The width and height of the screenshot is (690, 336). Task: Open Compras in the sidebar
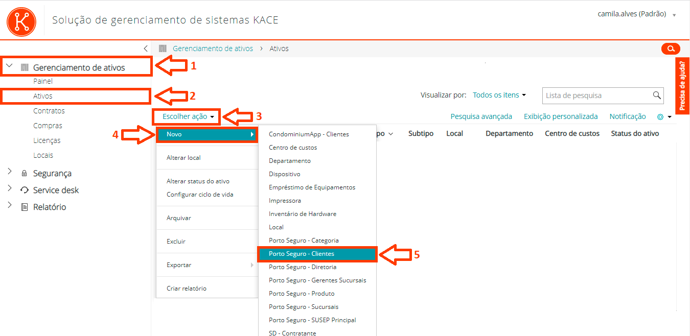click(48, 126)
